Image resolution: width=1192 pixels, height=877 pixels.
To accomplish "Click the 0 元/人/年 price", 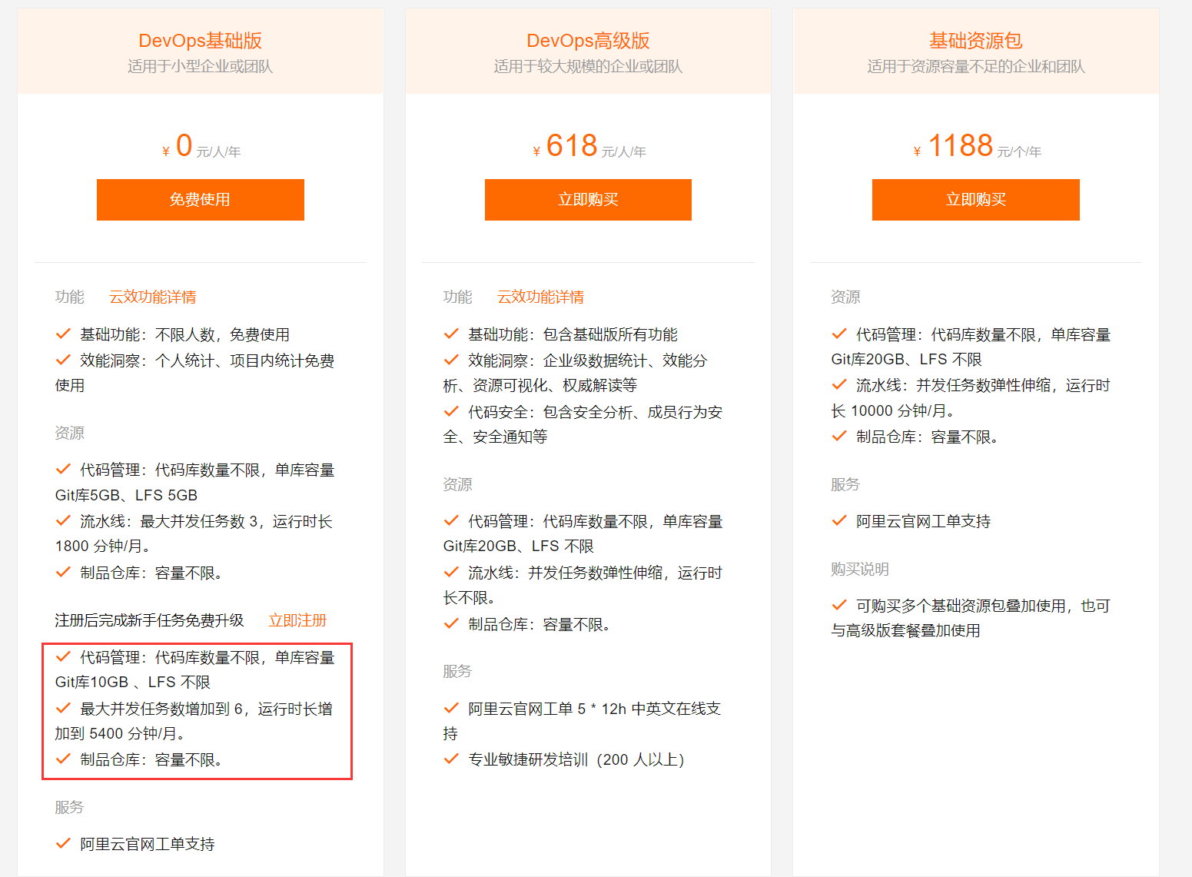I will (x=201, y=145).
